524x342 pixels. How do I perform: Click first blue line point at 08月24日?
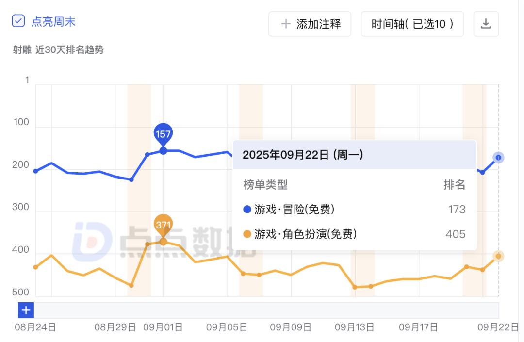[35, 171]
